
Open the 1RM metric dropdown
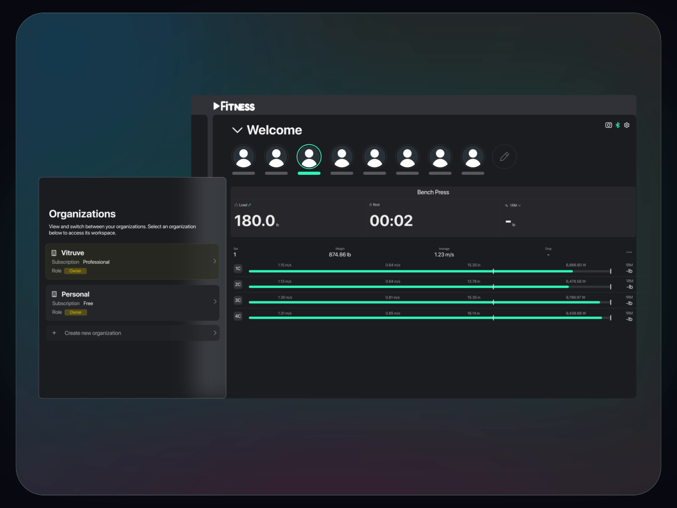point(513,205)
